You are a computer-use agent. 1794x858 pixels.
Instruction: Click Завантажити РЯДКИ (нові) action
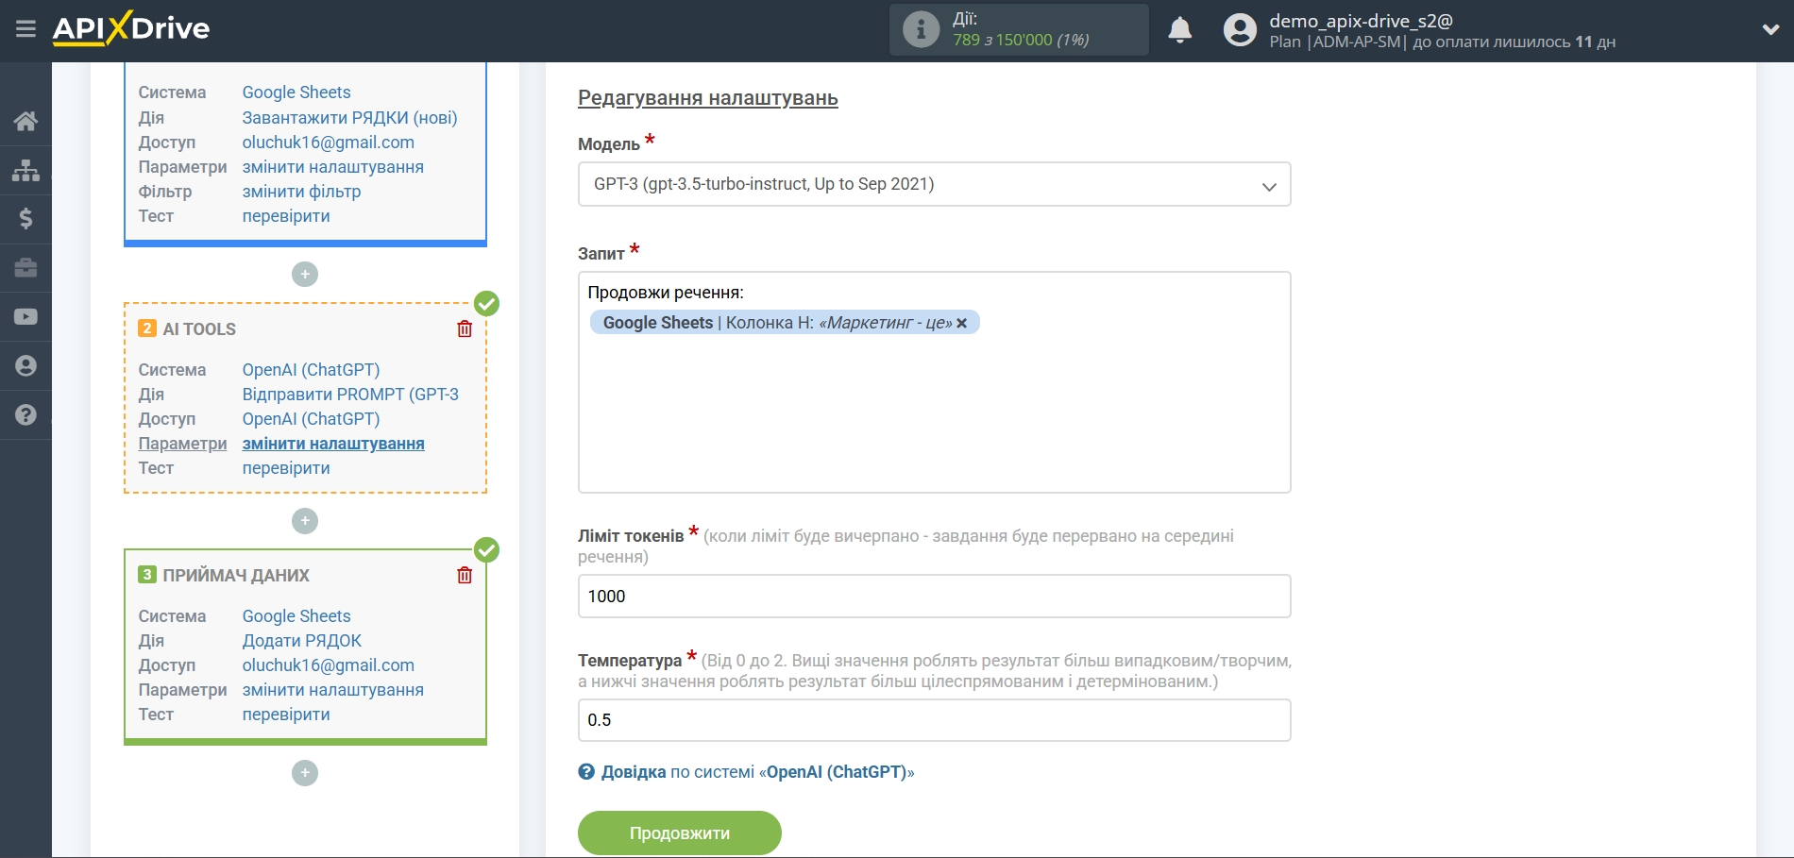[349, 118]
